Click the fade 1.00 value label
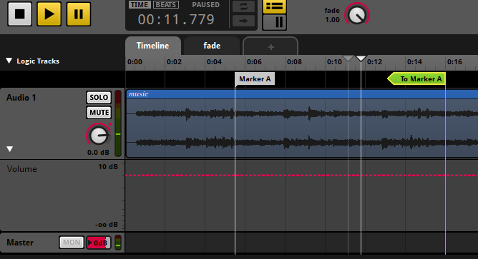 click(x=332, y=20)
